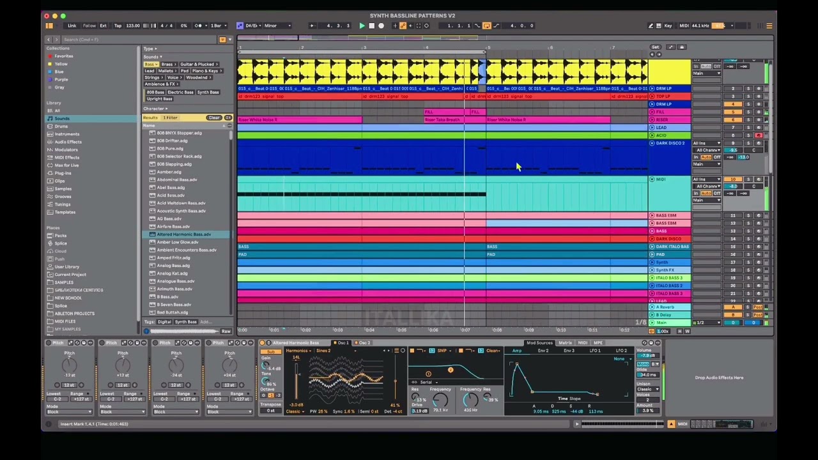The width and height of the screenshot is (818, 460).
Task: Click the tempo value 123.00
Action: [x=133, y=26]
